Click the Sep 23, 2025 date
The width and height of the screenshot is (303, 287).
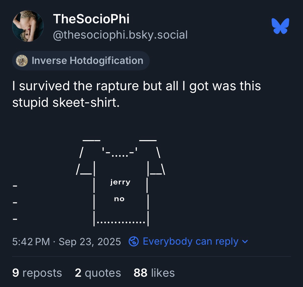click(x=90, y=242)
